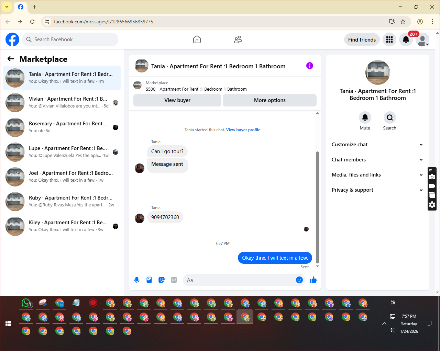Open the Facebook menu grid icon
The height and width of the screenshot is (351, 440).
tap(389, 39)
